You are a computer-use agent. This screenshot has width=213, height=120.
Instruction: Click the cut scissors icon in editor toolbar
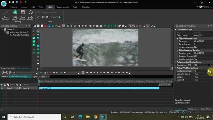point(35,26)
